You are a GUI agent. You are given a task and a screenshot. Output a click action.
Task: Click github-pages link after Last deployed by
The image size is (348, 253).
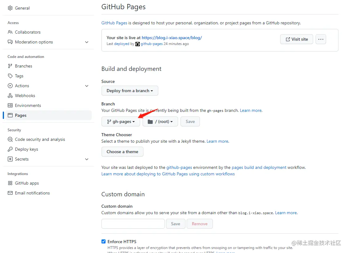(151, 44)
